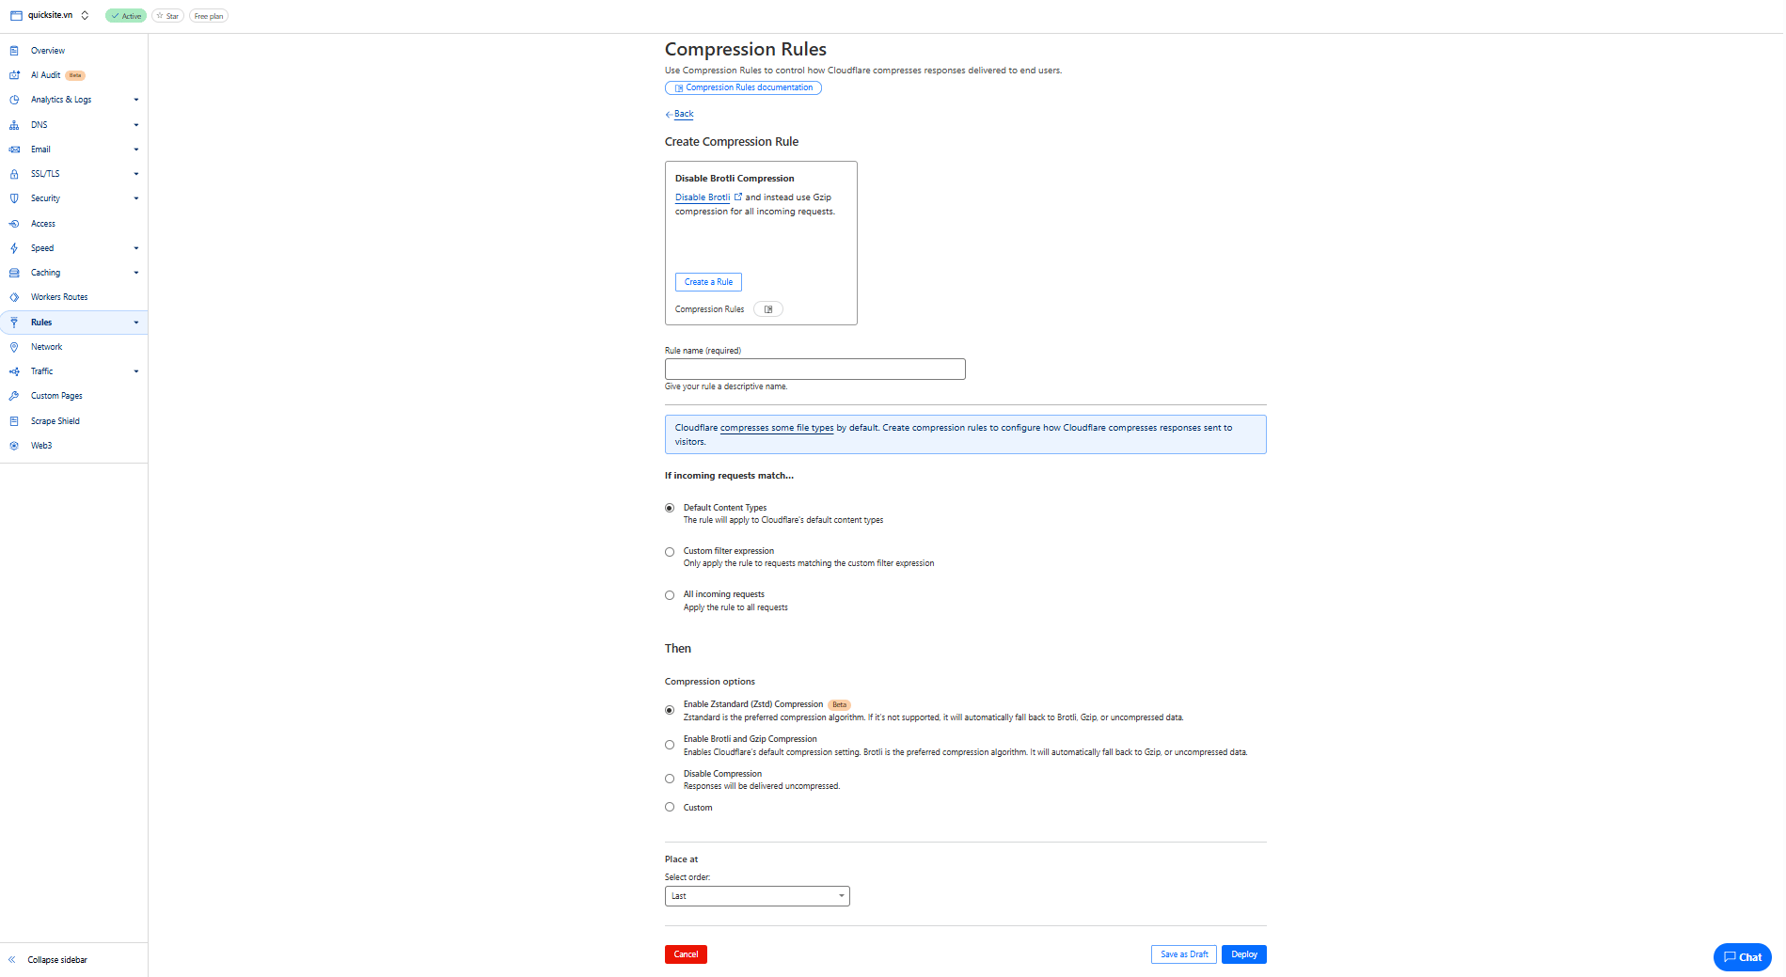
Task: Click the Overview sidebar icon
Action: click(14, 51)
